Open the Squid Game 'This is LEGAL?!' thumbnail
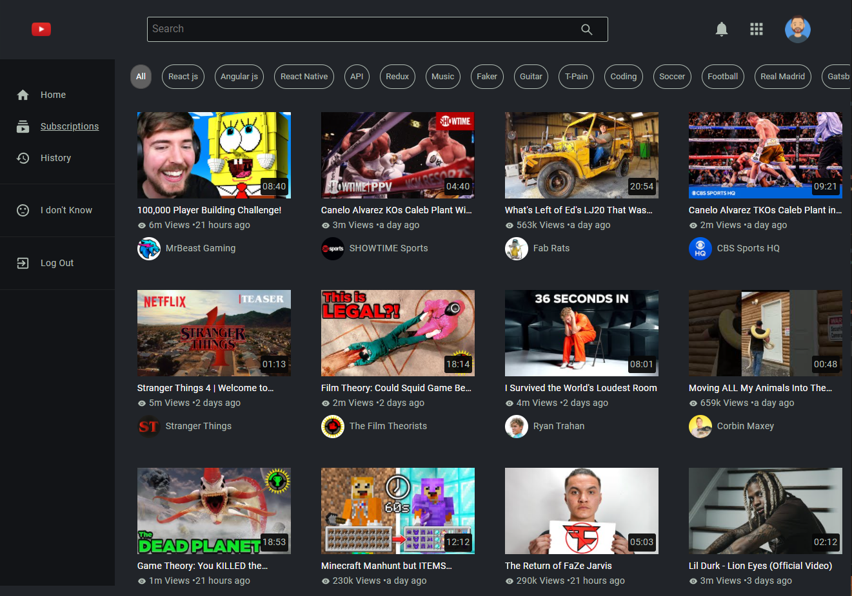The image size is (852, 596). click(398, 333)
